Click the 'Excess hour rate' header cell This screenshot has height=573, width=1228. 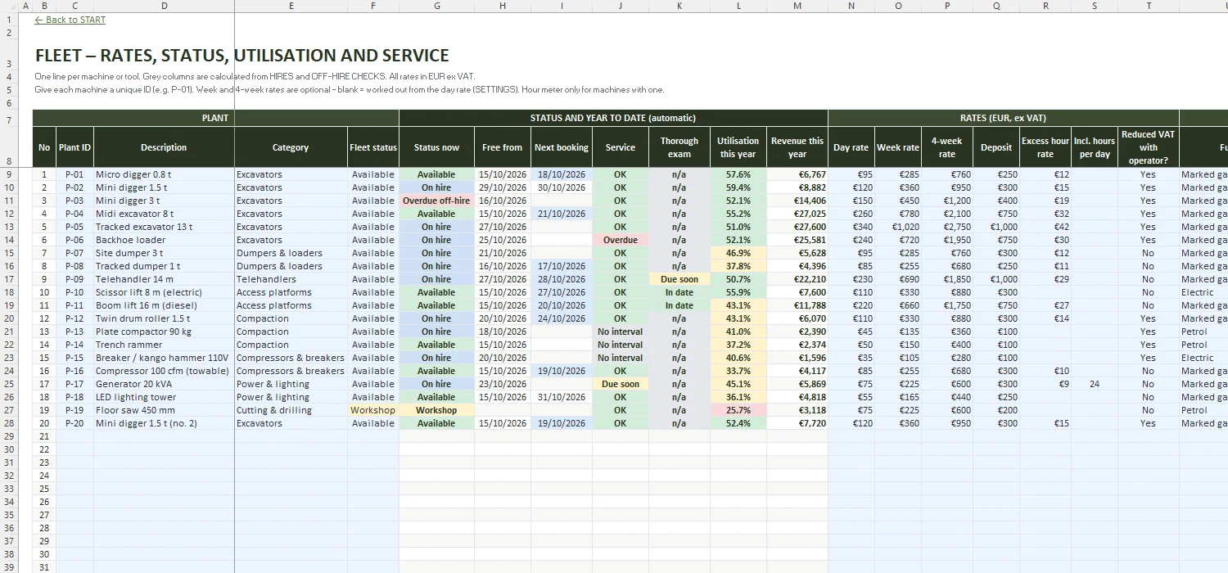[x=1045, y=147]
